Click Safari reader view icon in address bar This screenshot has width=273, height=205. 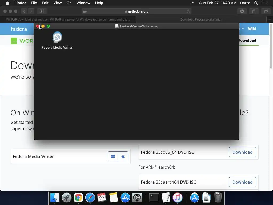click(85, 11)
